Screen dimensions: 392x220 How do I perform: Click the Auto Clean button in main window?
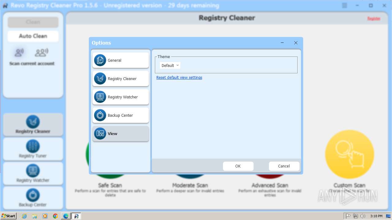[x=33, y=36]
